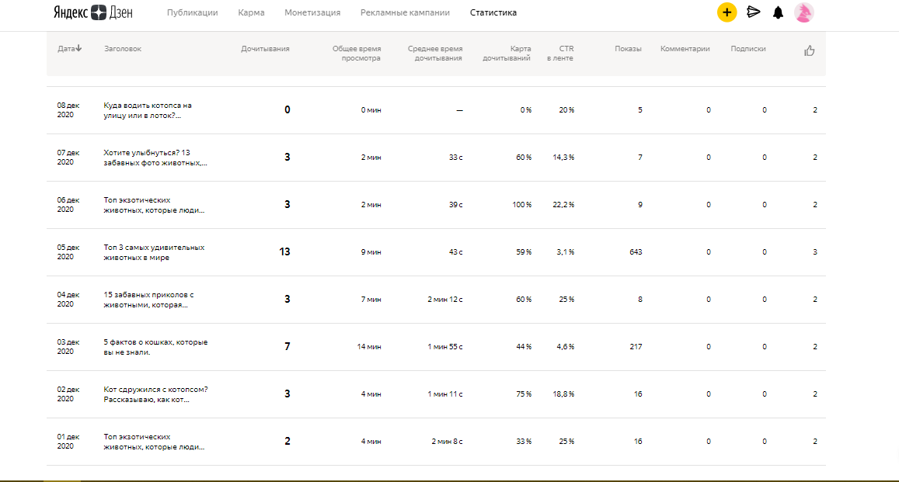Click readthrough map value 100 %
This screenshot has height=482, width=899.
click(x=521, y=205)
